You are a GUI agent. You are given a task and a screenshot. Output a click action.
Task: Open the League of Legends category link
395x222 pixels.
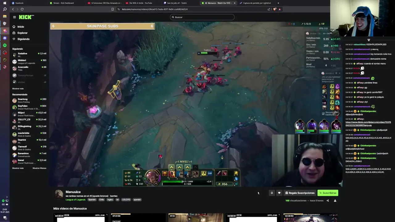click(76, 200)
